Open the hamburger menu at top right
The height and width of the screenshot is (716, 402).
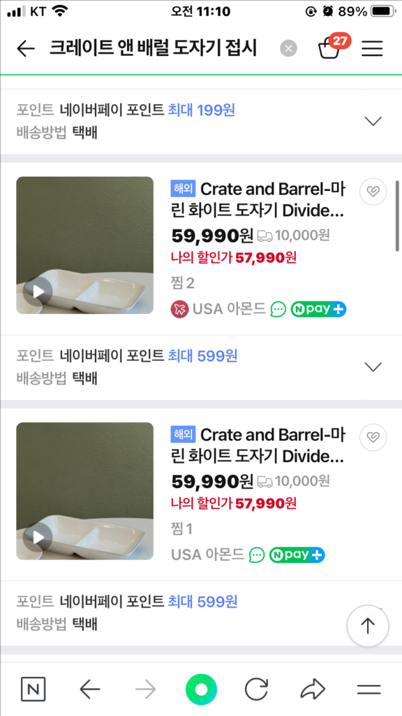click(x=372, y=49)
